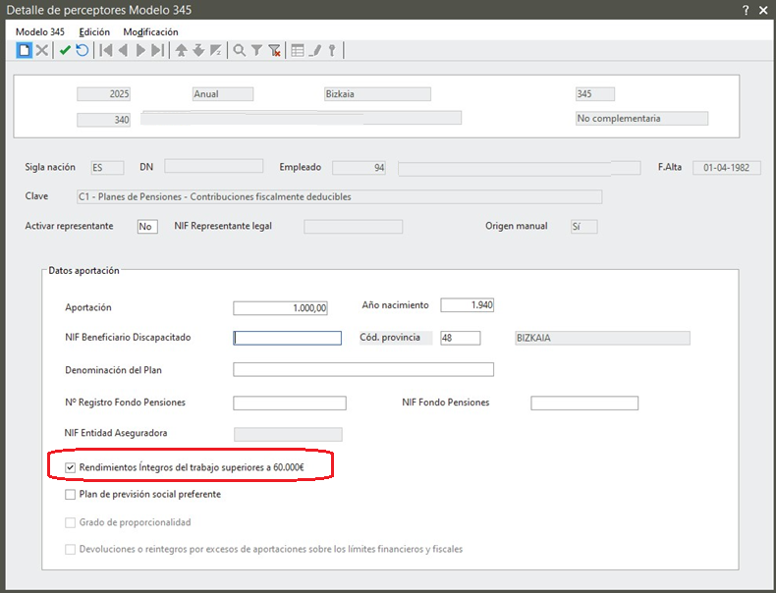
Task: Click the NIF Fondo Pensiones field
Action: tap(583, 404)
